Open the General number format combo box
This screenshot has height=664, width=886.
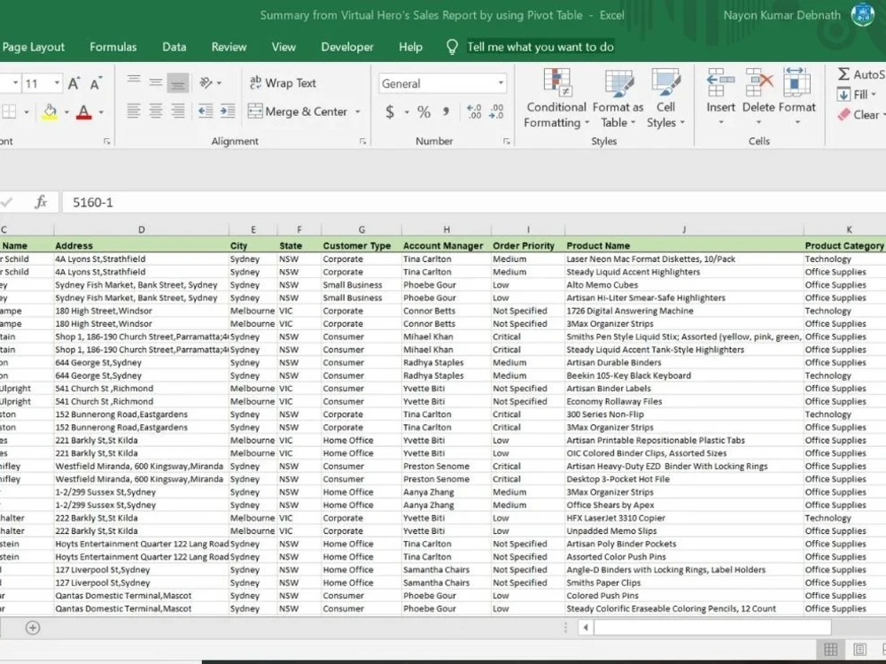coord(442,83)
